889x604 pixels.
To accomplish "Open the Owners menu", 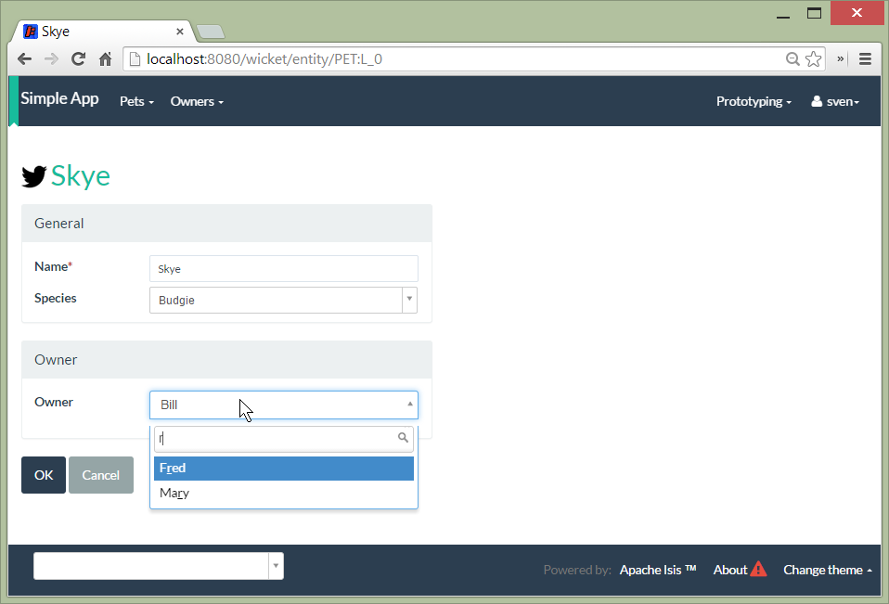I will [x=197, y=101].
